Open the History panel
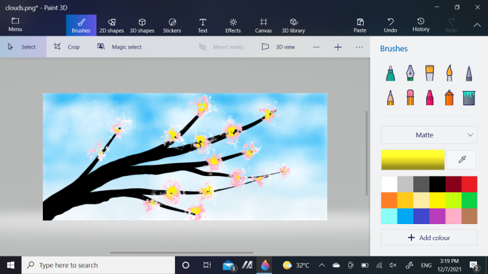The image size is (488, 274). pyautogui.click(x=421, y=25)
